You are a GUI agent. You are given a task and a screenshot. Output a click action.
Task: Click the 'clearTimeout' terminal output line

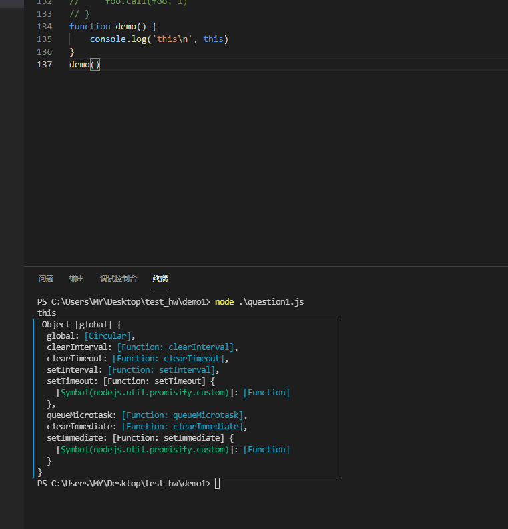click(x=138, y=358)
